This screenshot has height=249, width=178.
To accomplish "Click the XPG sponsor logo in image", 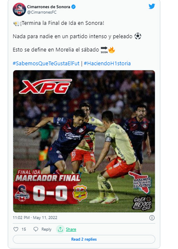I will click(46, 86).
